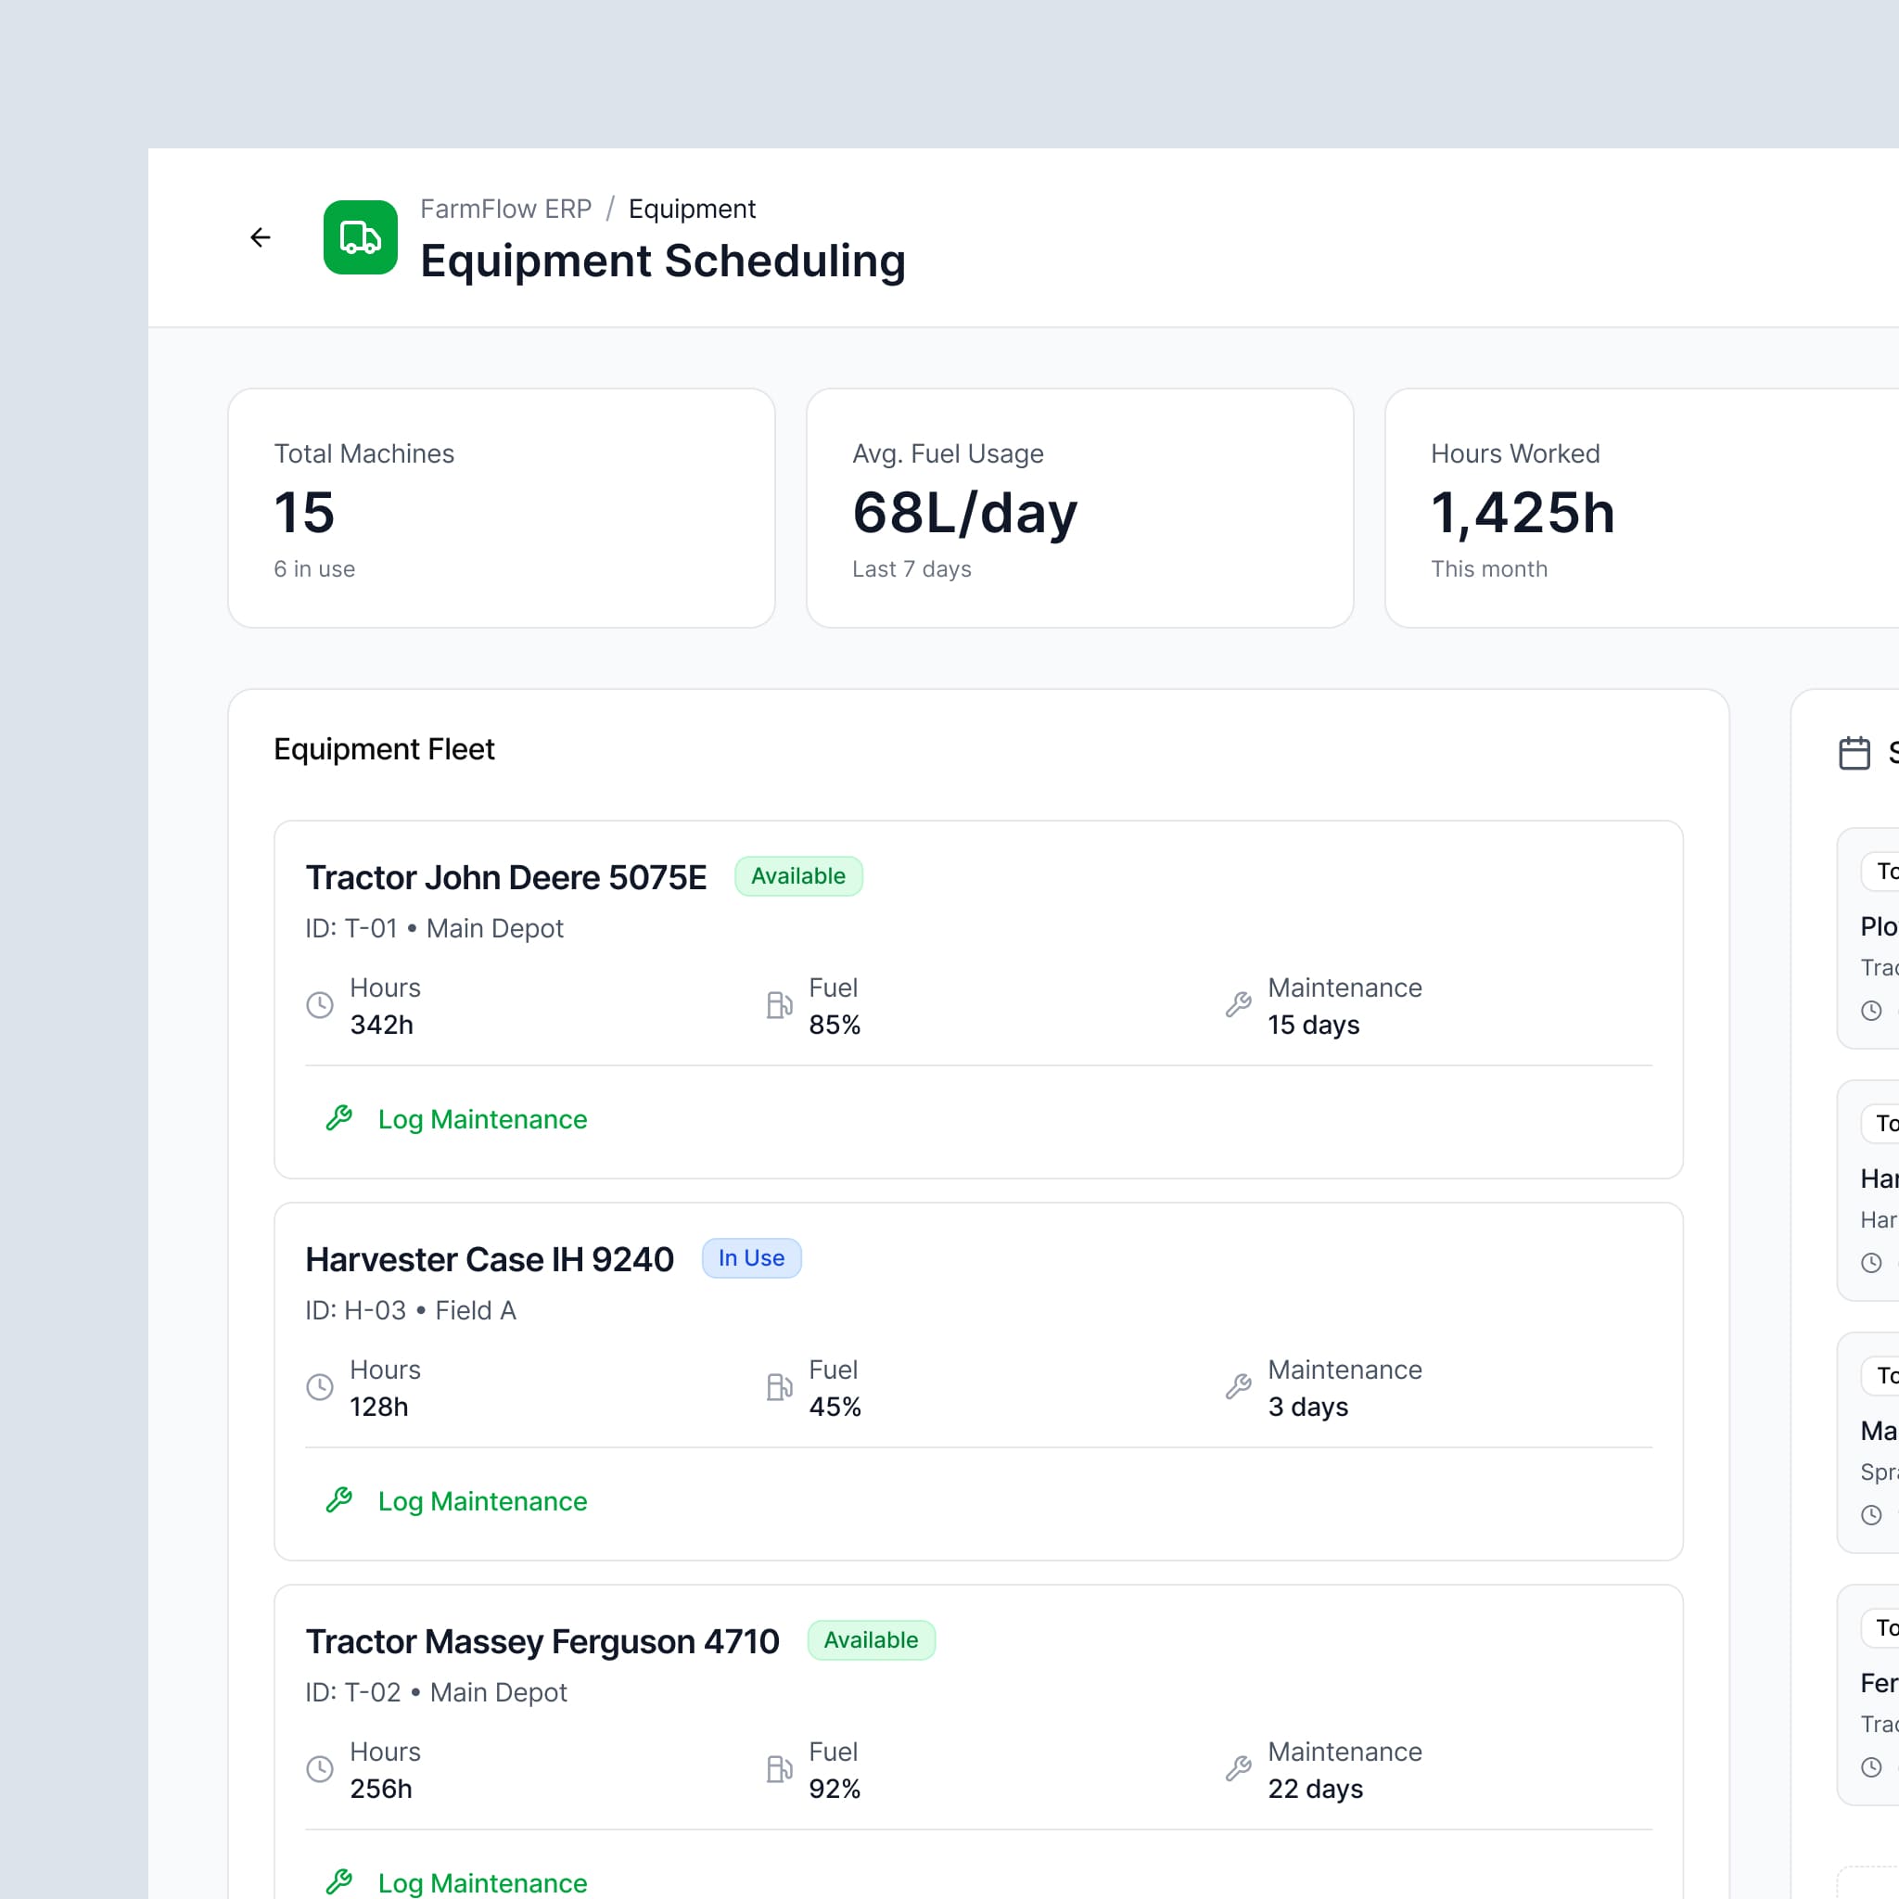Click the back arrow icon
1899x1899 pixels.
[x=261, y=236]
